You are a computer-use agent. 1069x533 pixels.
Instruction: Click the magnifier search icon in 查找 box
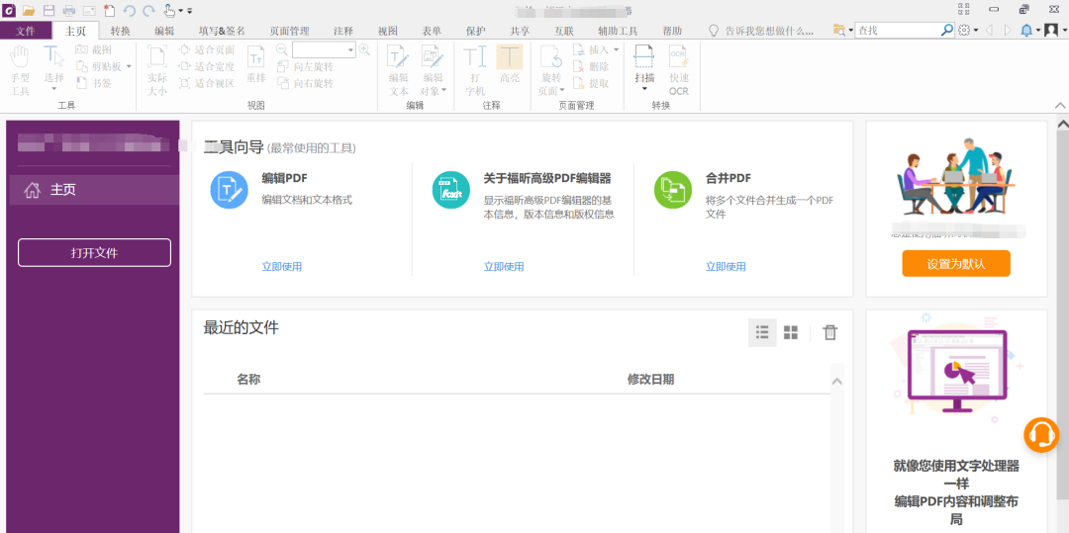point(947,31)
